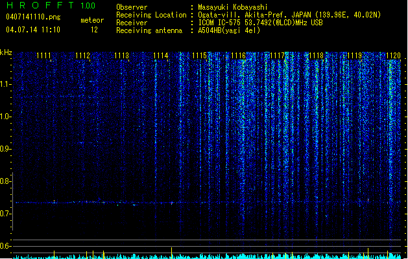Click the 1111 time marker

pos(43,56)
